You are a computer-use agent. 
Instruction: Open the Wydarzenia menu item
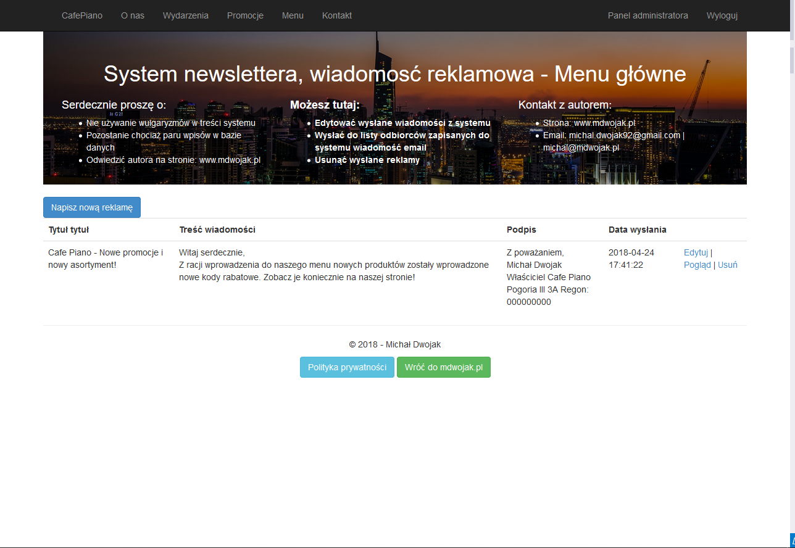click(186, 15)
